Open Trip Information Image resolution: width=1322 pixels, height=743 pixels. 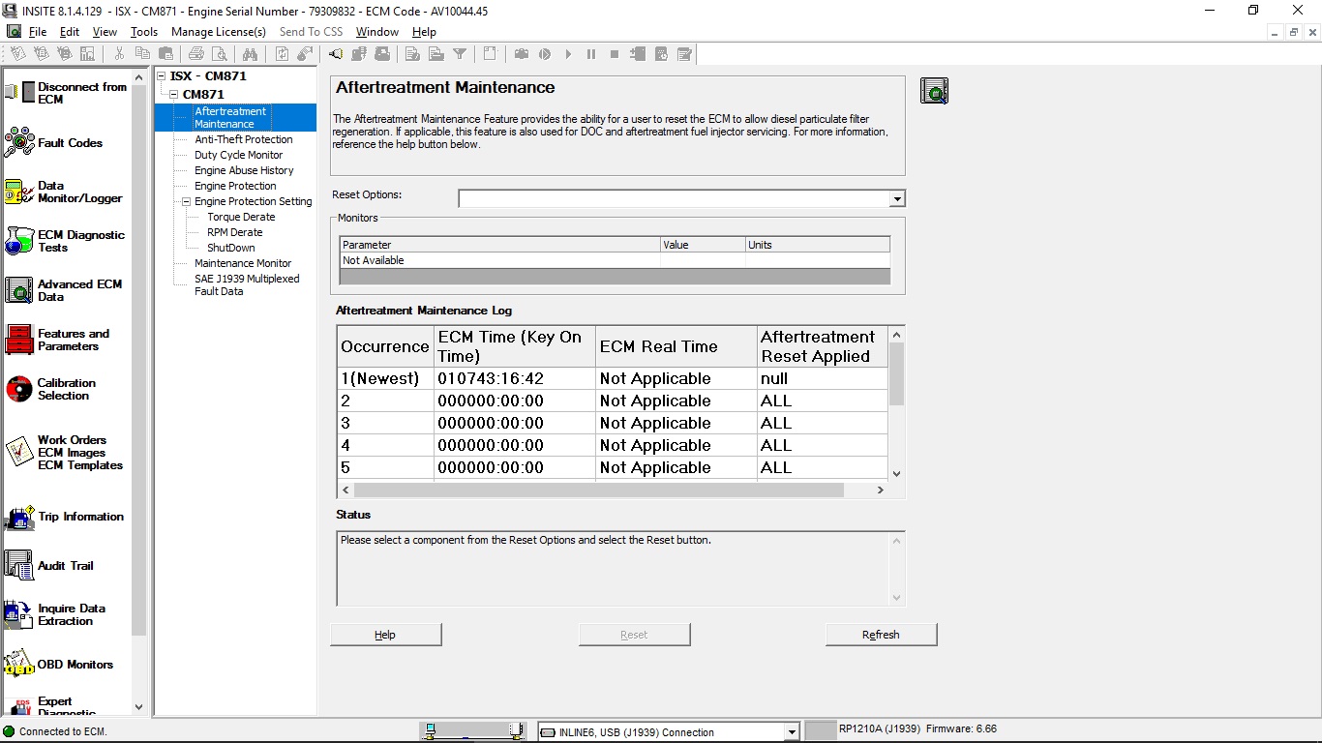(65, 517)
